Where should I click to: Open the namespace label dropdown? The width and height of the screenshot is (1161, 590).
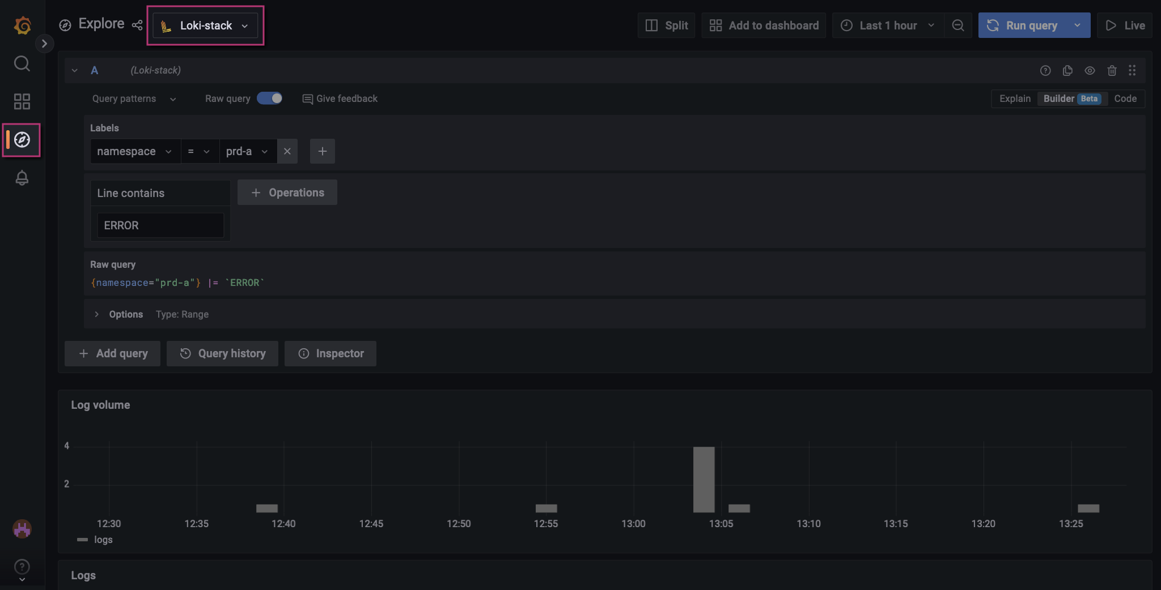click(x=134, y=151)
